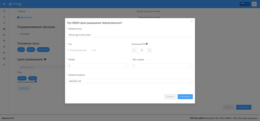Select the Реплицированный radio button
The width and height of the screenshot is (260, 121).
click(68, 50)
